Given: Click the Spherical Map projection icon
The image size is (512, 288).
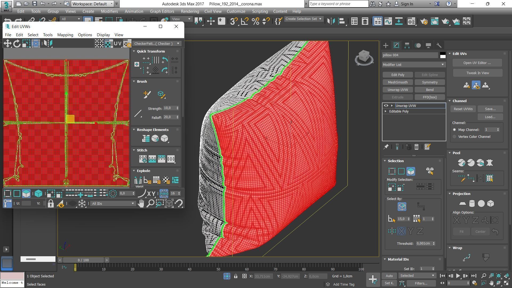Looking at the screenshot, I should tap(481, 204).
